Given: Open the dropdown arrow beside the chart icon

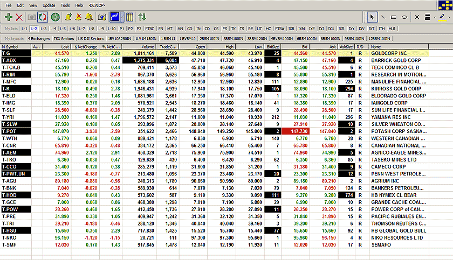Looking at the screenshot, I should click(122, 17).
